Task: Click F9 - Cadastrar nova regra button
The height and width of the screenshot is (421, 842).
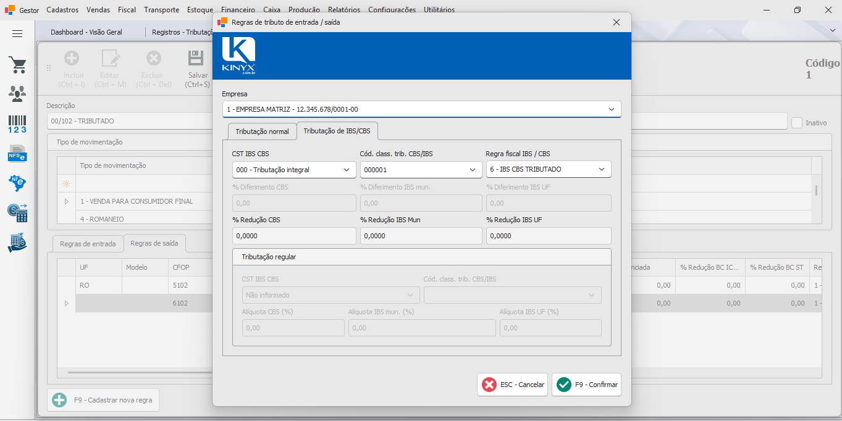Action: 103,400
